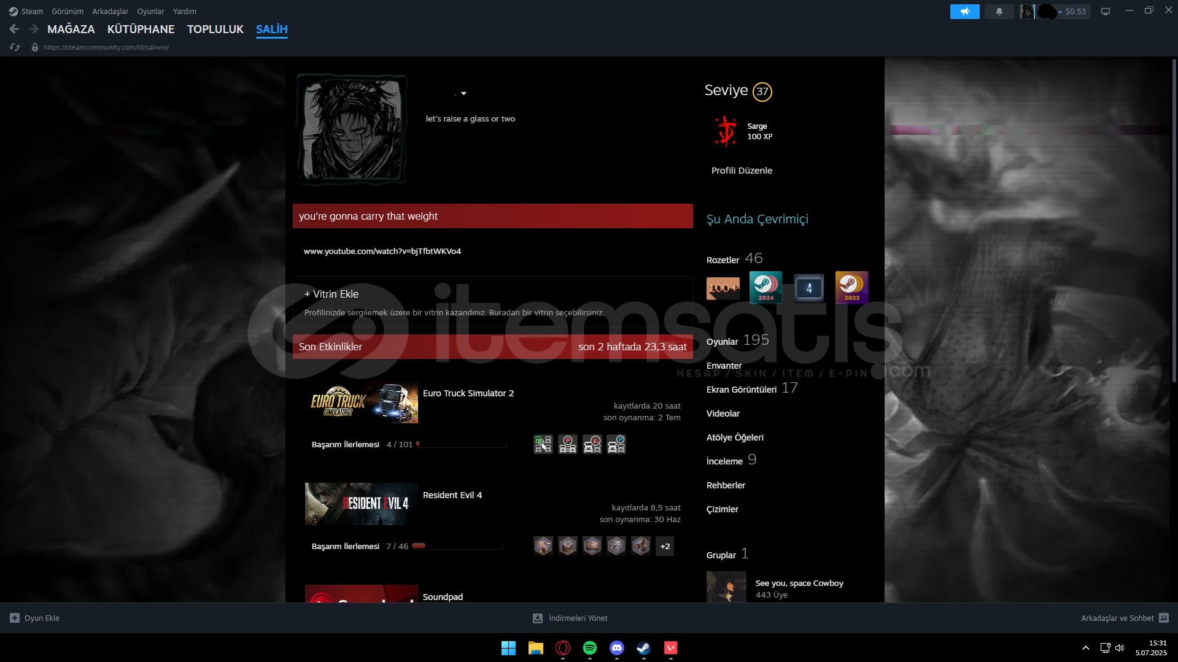This screenshot has height=662, width=1178.
Task: Open Ekran Görüntüleri screenshots link
Action: 742,390
